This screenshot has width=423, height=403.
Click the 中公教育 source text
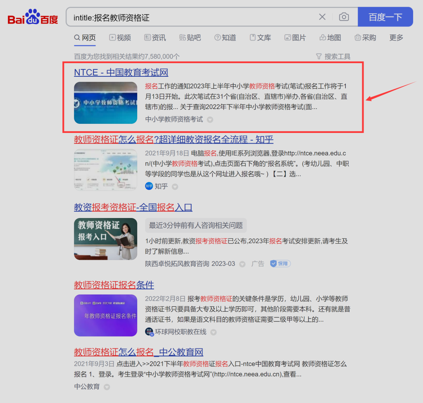[87, 386]
